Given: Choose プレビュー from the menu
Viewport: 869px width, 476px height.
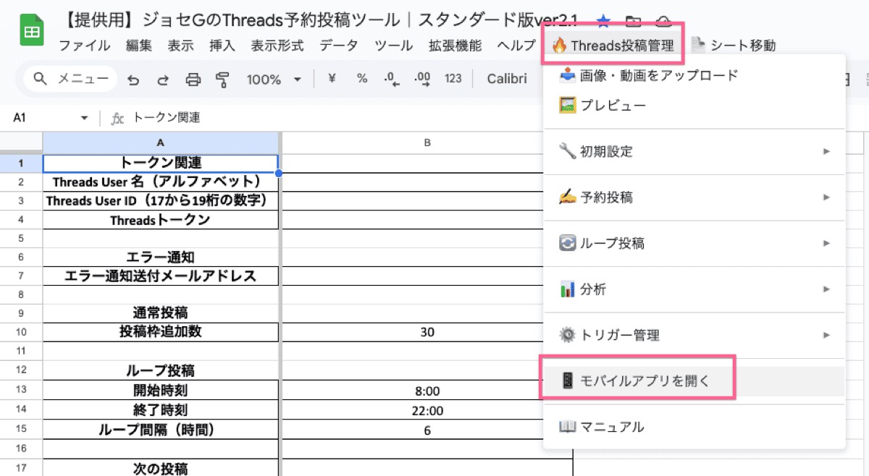Looking at the screenshot, I should (694, 106).
